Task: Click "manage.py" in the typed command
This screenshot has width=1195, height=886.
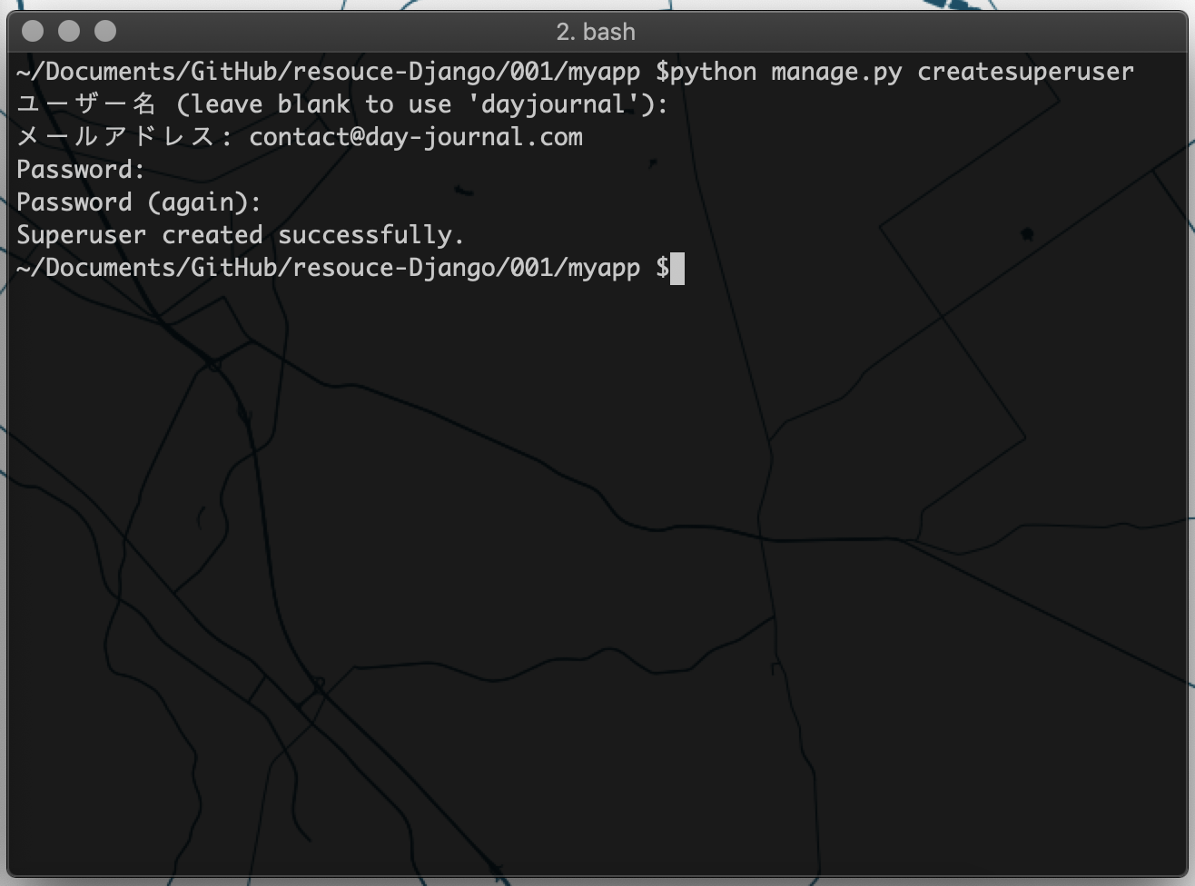Action: tap(836, 72)
